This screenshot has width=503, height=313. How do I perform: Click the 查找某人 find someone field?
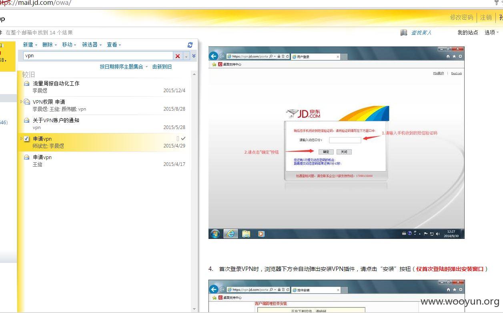coord(421,33)
